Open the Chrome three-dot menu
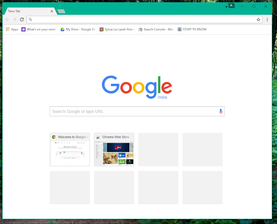 (267, 19)
